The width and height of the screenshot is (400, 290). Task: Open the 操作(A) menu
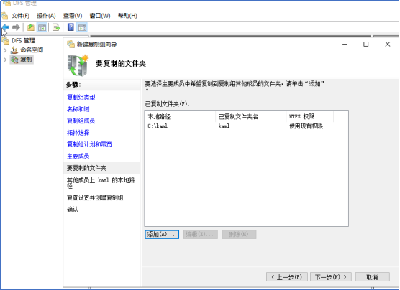point(46,16)
